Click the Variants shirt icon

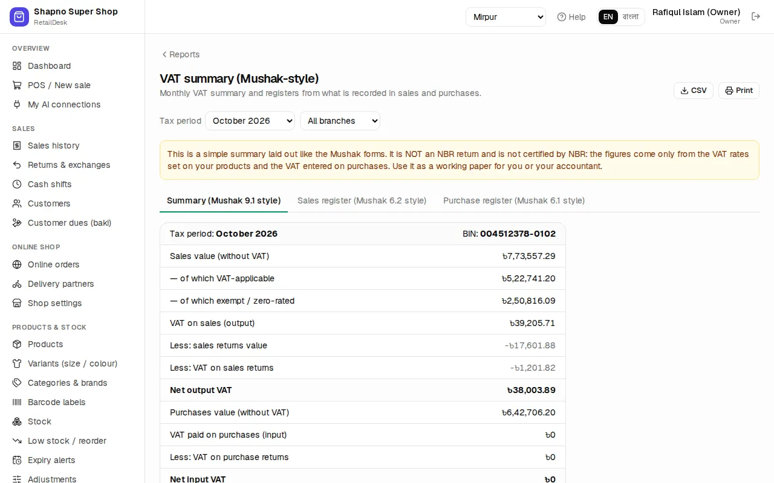17,363
